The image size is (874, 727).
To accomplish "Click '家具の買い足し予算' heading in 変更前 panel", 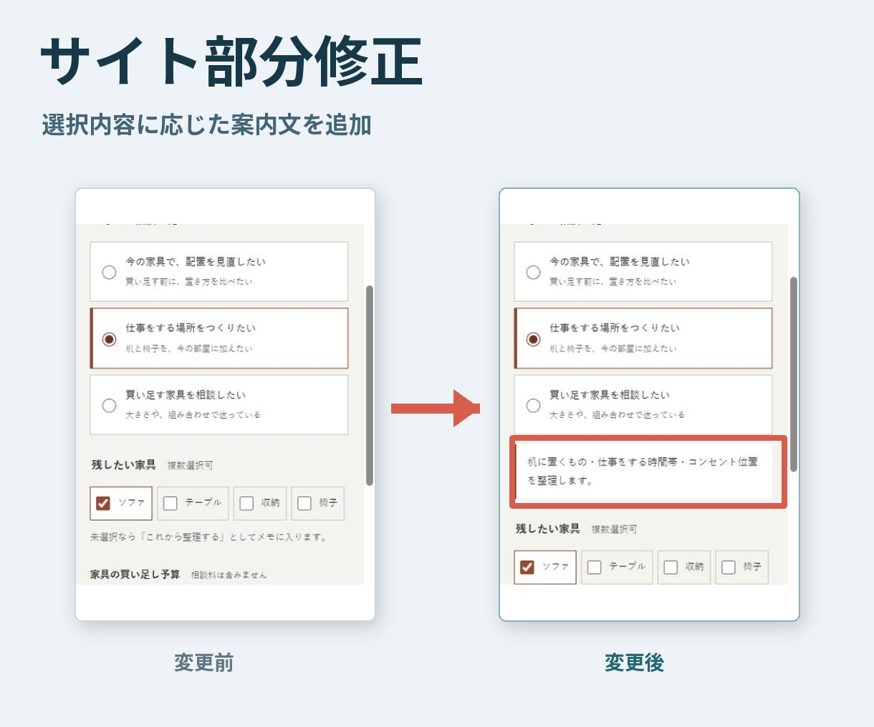I will [135, 575].
